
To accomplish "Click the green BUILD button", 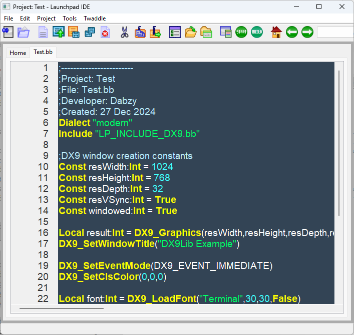I will pyautogui.click(x=257, y=32).
